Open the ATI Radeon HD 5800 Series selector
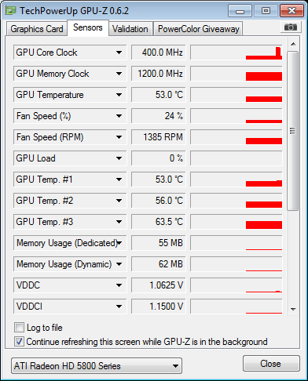Viewport: 308px width, 381px height. coord(97,366)
